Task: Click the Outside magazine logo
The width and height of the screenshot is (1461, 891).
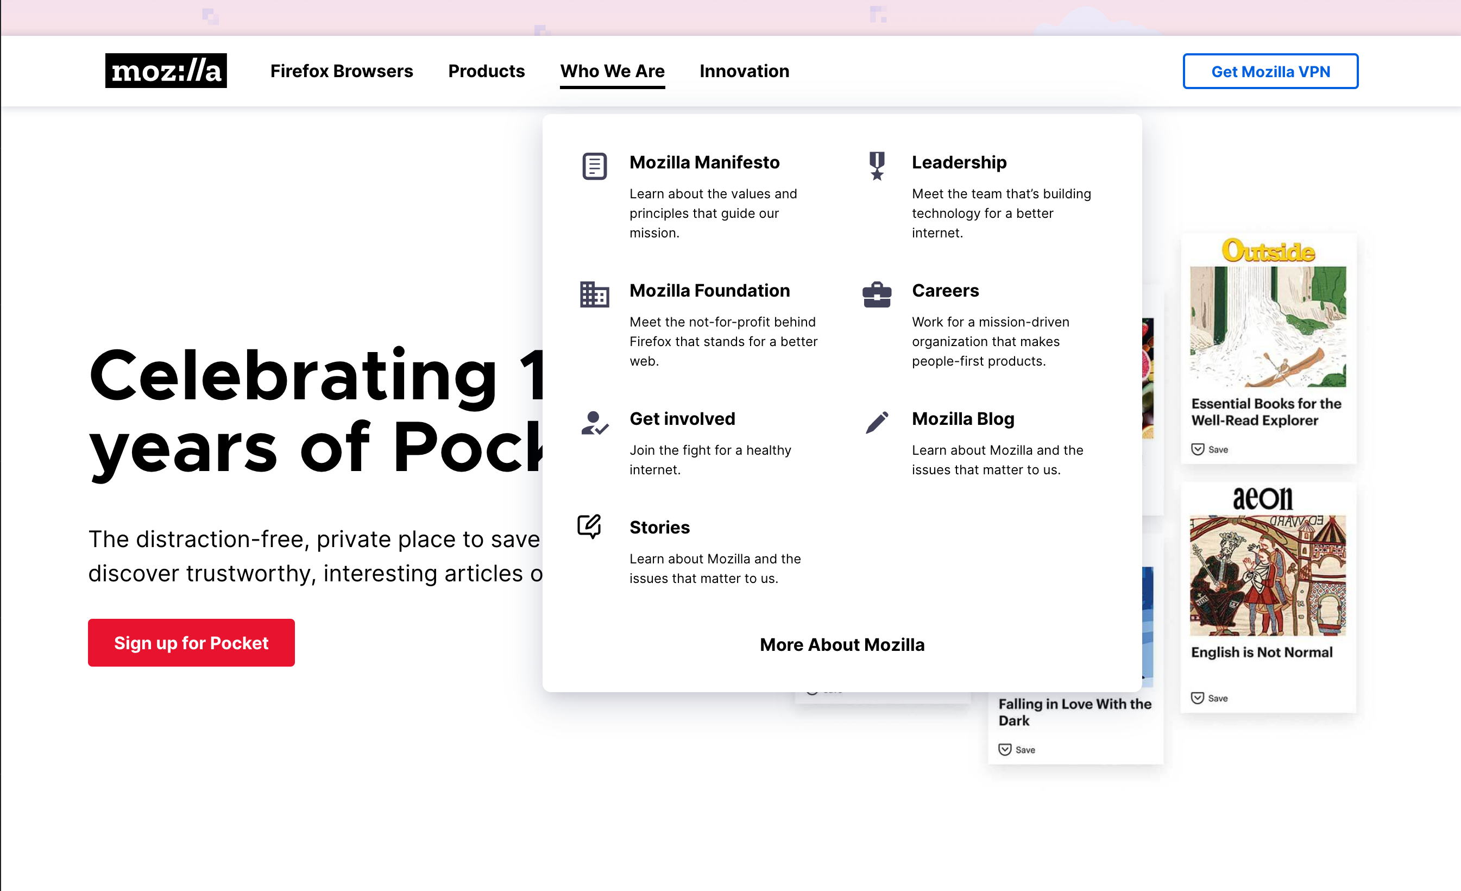Action: [x=1268, y=251]
